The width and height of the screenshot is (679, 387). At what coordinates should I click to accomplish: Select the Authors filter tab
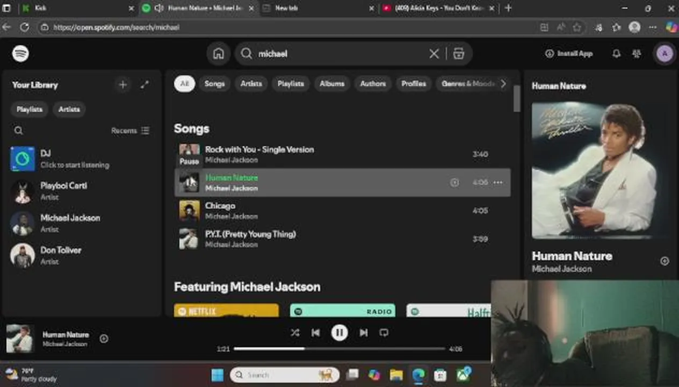click(373, 83)
